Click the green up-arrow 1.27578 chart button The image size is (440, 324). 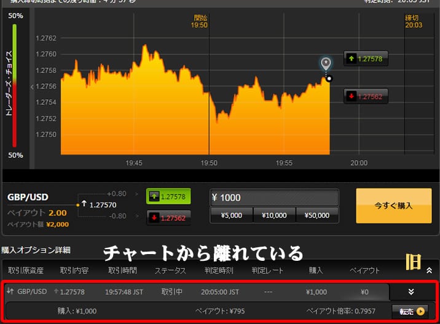click(366, 58)
